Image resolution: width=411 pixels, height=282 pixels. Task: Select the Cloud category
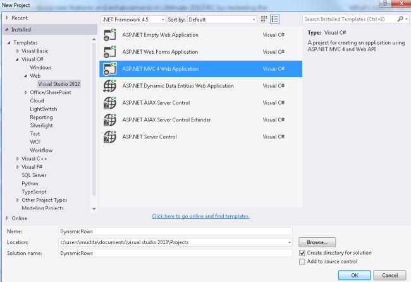point(37,101)
